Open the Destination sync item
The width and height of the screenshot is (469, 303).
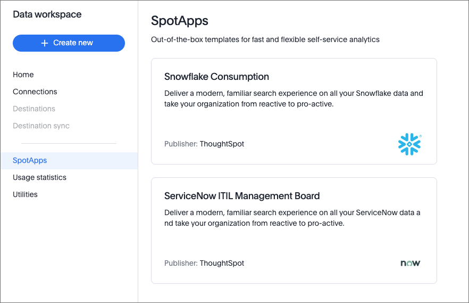pyautogui.click(x=41, y=126)
